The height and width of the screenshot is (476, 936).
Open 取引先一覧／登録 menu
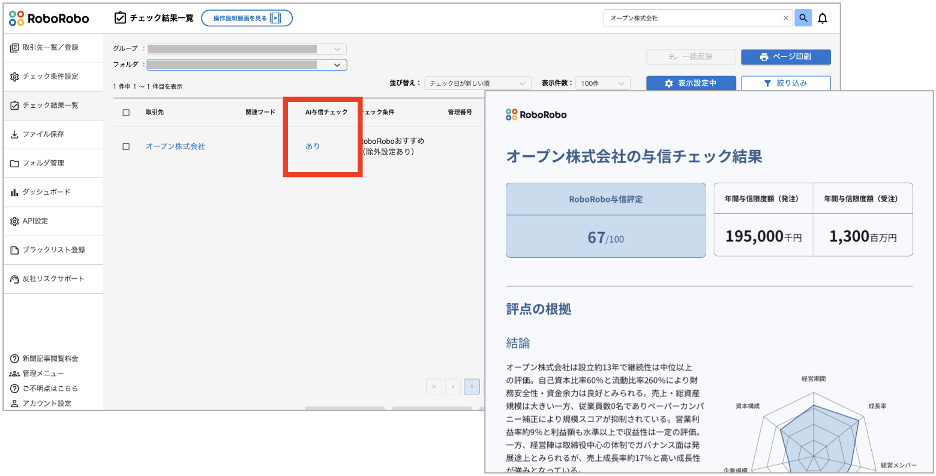(x=53, y=47)
